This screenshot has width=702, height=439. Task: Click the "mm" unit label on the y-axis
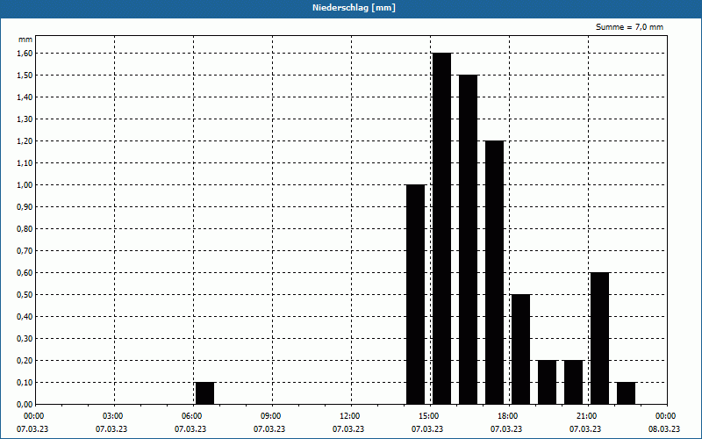[x=25, y=40]
